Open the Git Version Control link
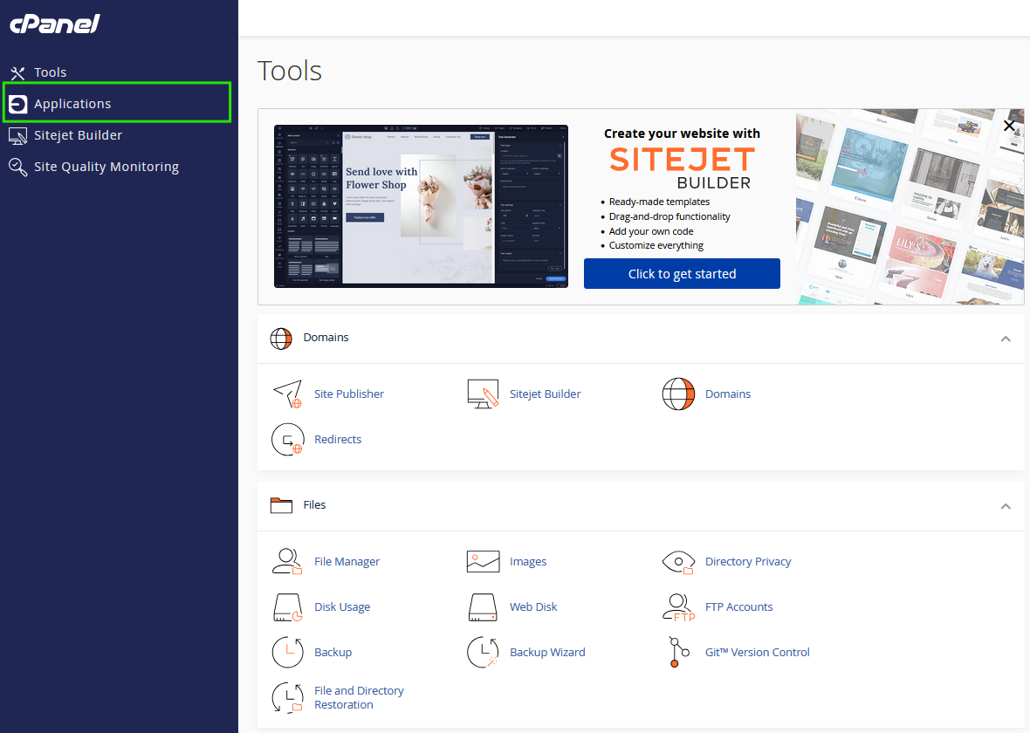 (x=758, y=652)
